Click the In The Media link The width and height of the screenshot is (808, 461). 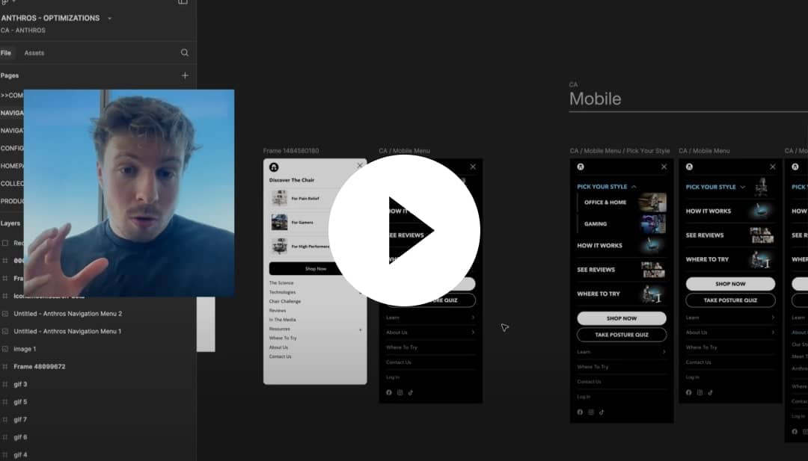282,320
